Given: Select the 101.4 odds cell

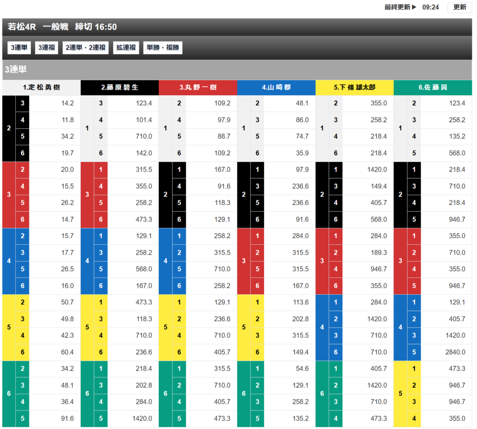Looking at the screenshot, I should (x=144, y=120).
